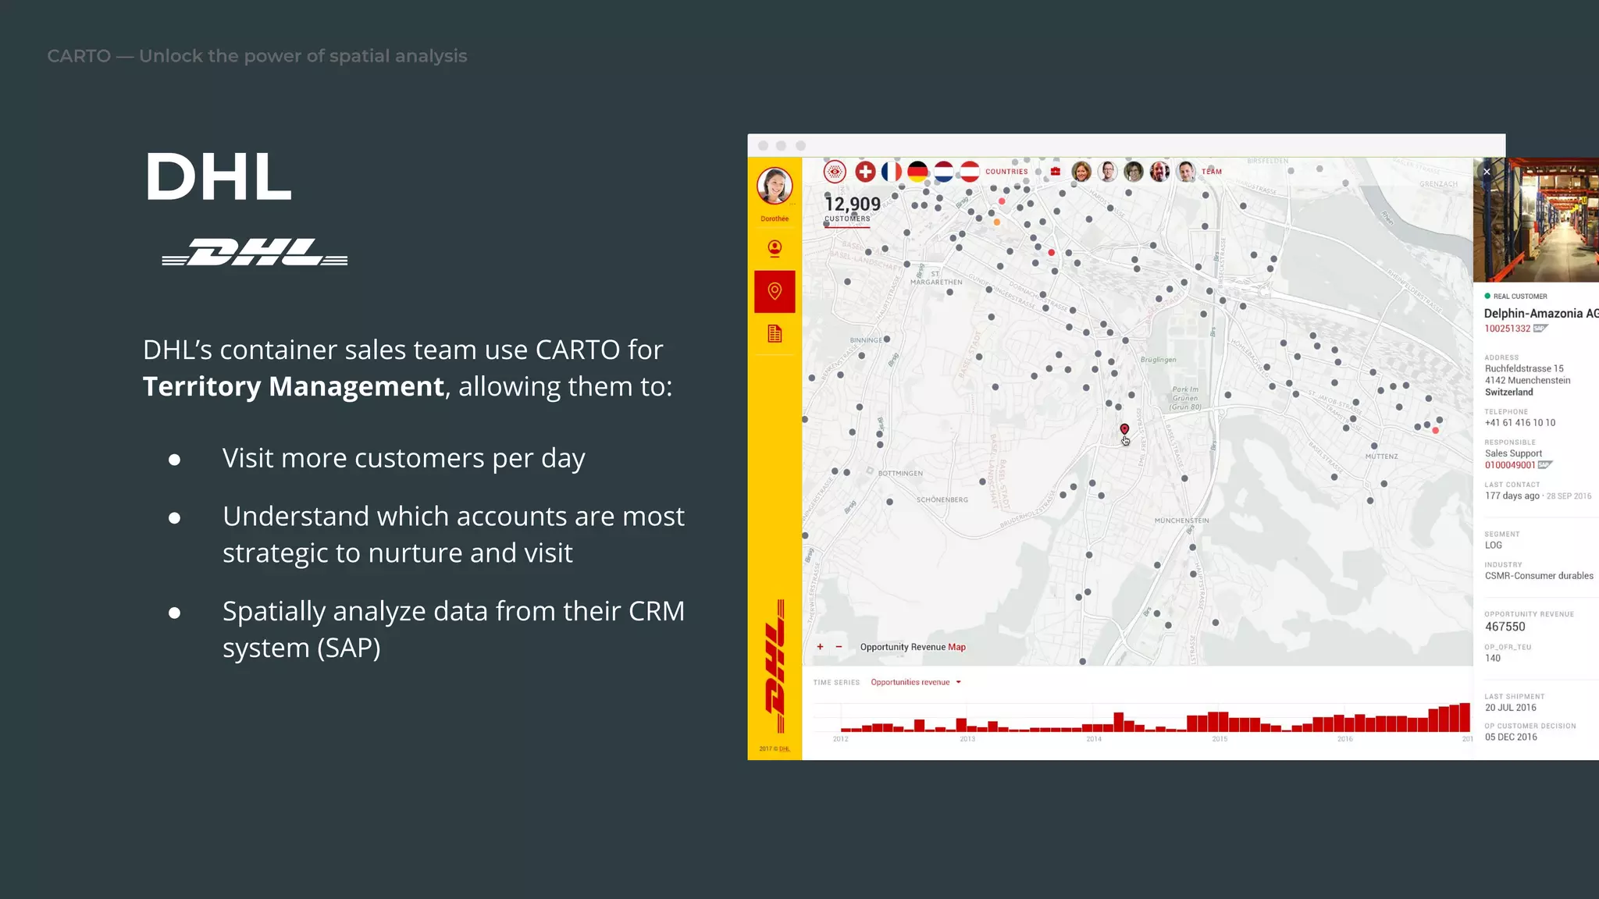Click the COUNTRIES label
The width and height of the screenshot is (1599, 899).
[x=1006, y=172]
